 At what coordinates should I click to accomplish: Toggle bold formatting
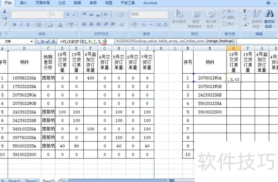15,25
